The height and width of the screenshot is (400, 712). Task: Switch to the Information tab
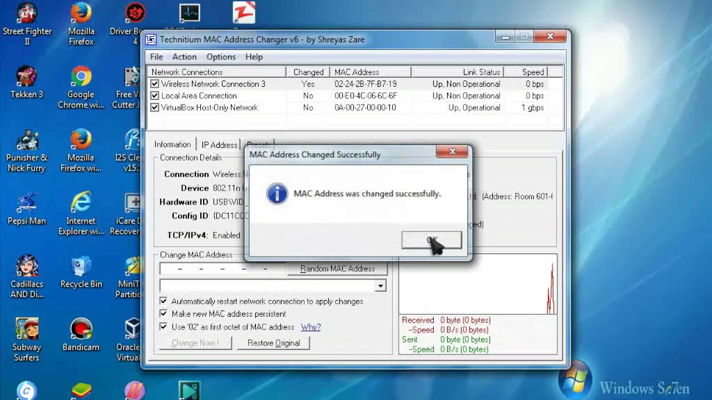click(x=172, y=144)
